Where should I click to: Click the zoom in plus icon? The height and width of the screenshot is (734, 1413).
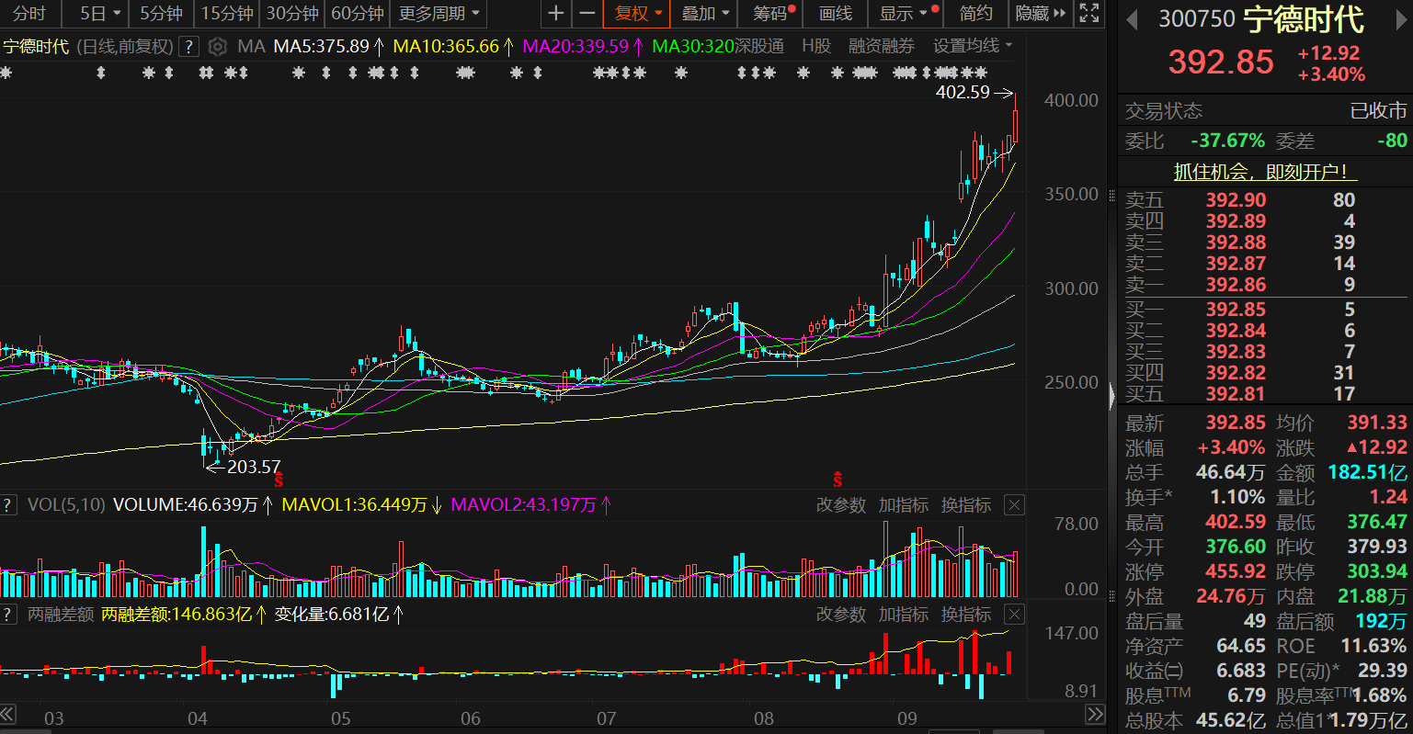pyautogui.click(x=555, y=14)
